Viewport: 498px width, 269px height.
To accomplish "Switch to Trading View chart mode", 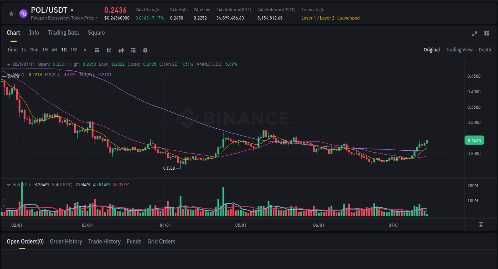I will pos(459,49).
